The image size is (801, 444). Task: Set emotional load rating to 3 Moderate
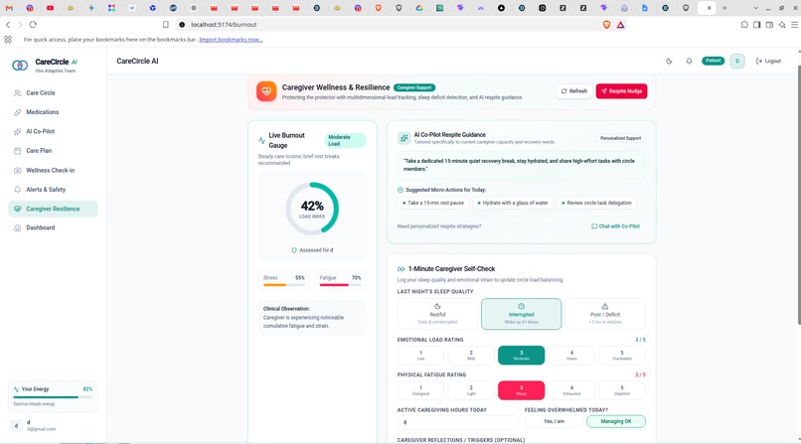[521, 356]
